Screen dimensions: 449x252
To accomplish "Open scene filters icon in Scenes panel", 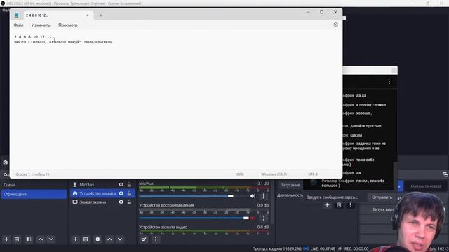I will [x=29, y=239].
